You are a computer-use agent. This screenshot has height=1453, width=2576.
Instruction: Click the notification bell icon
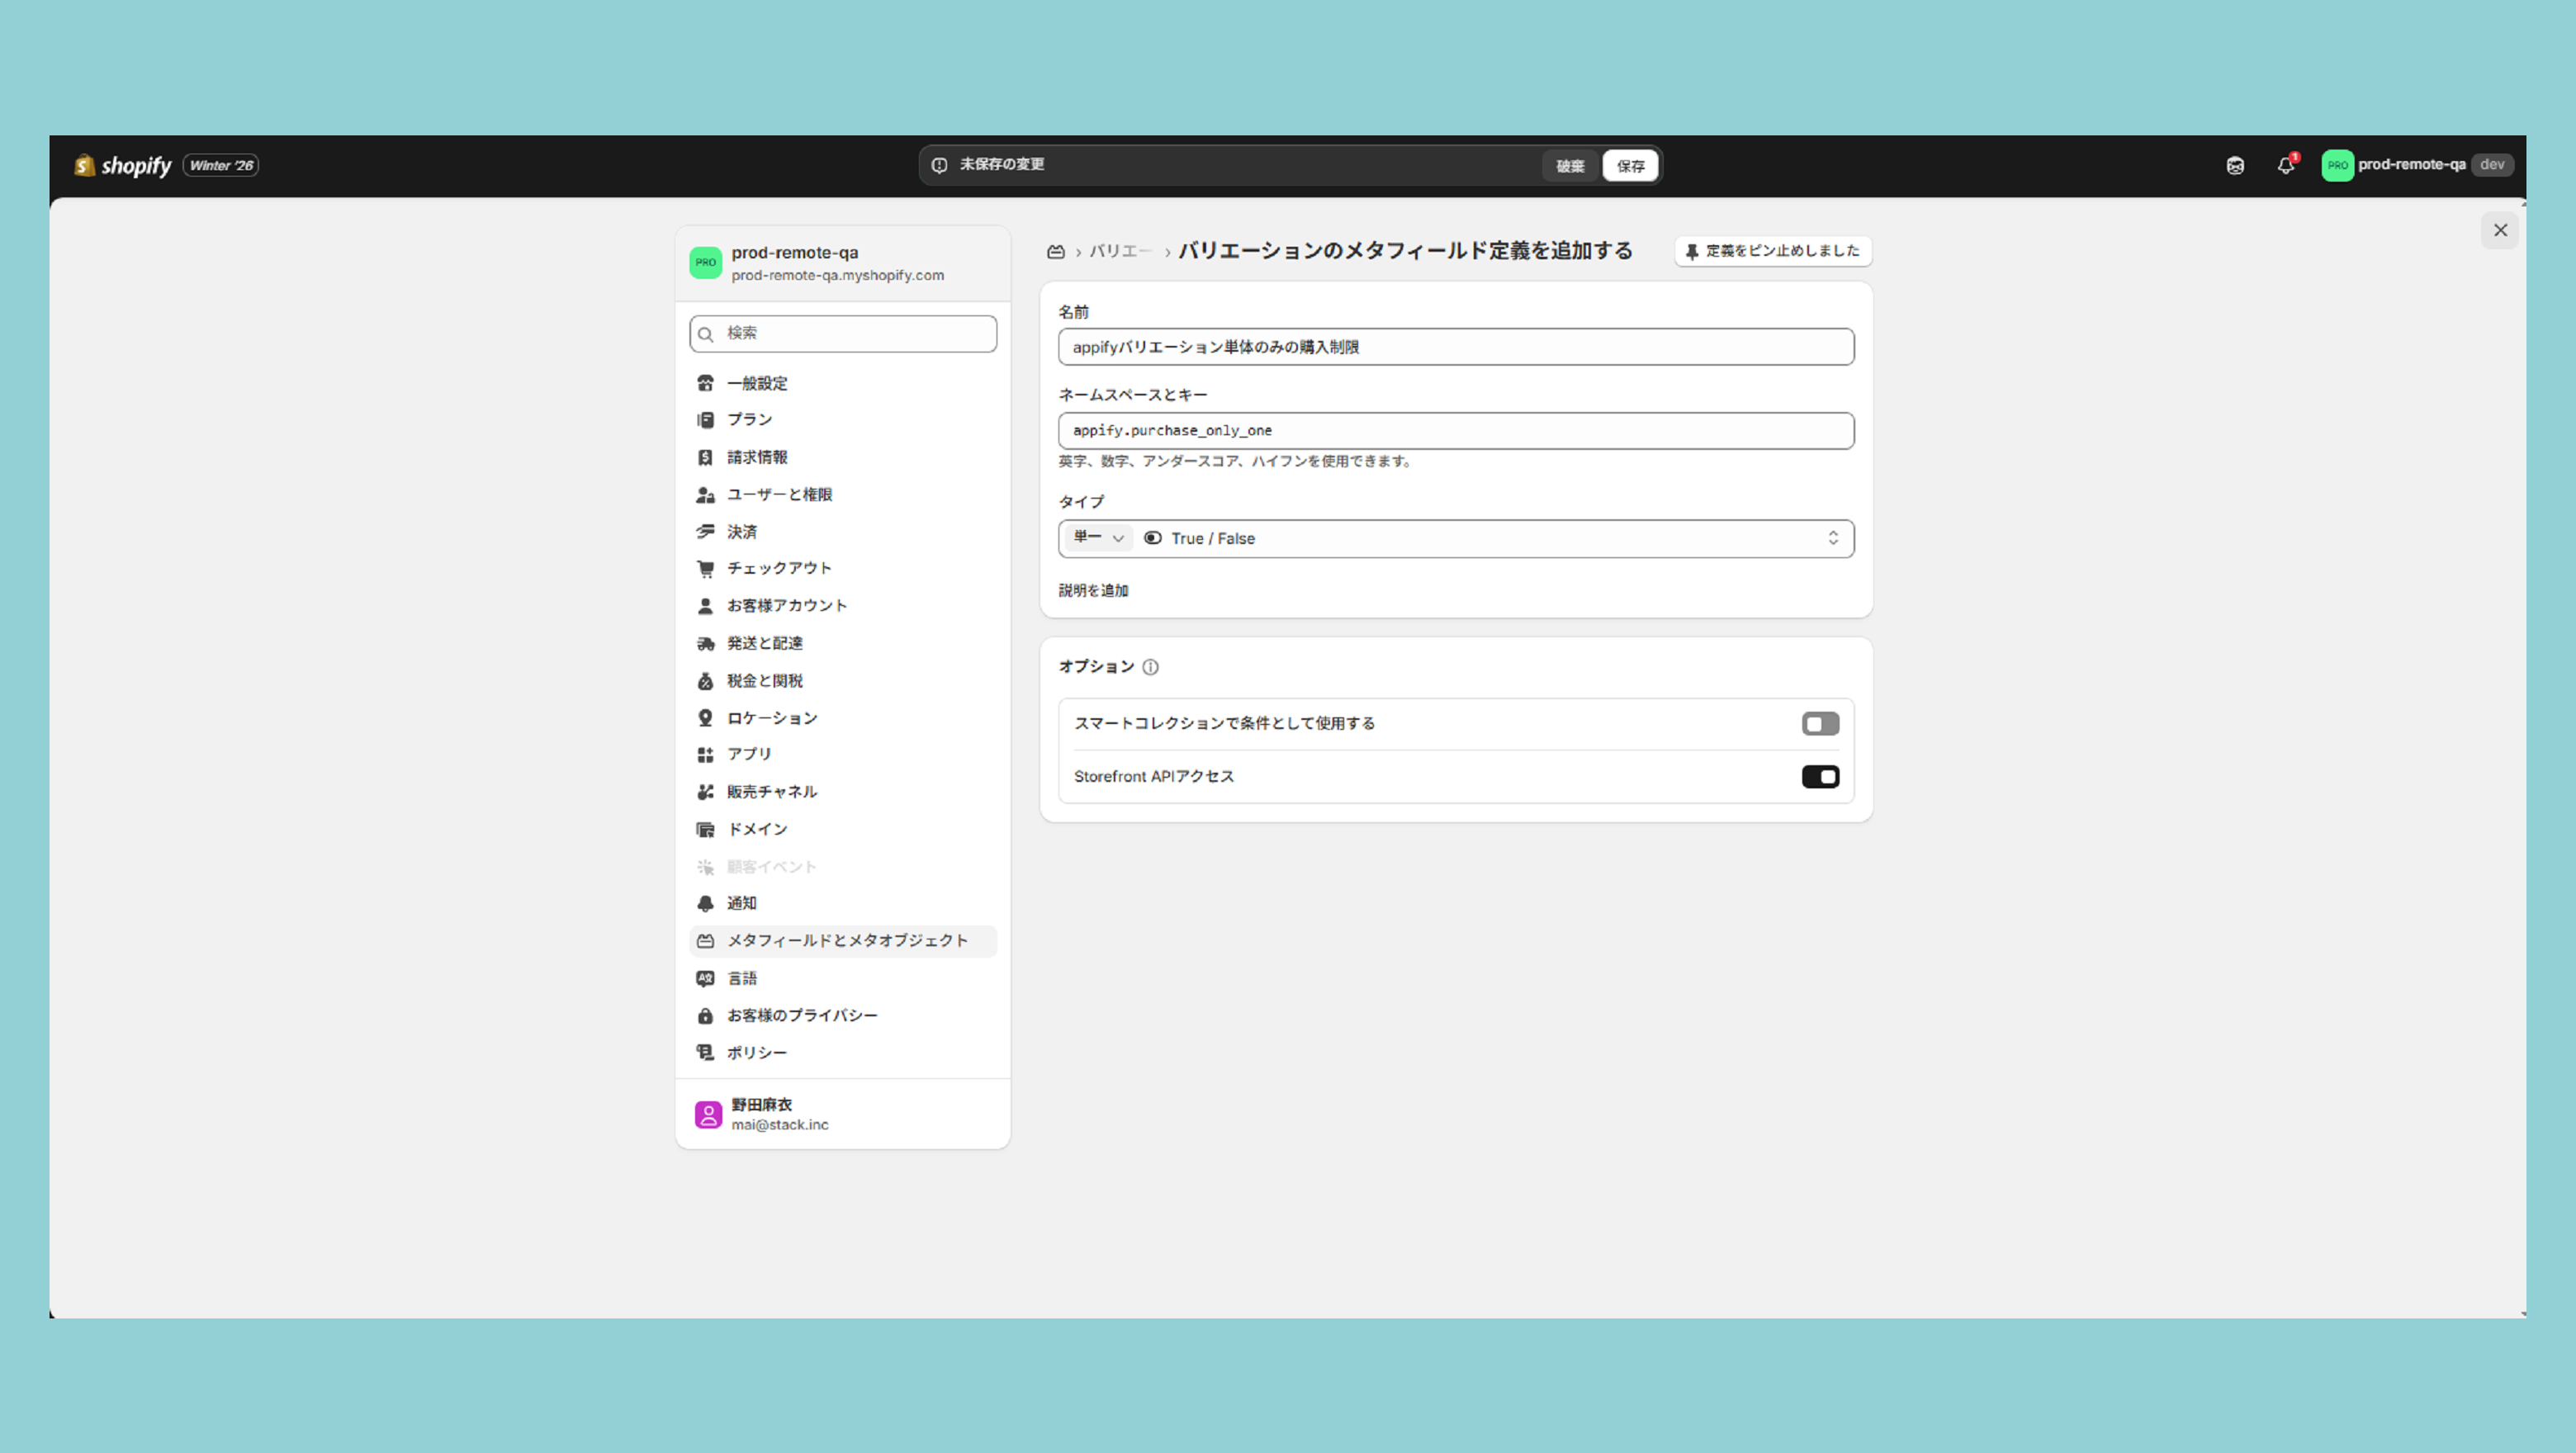[2285, 166]
